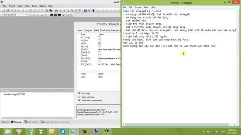This screenshot has height=135, width=241.
Task: Click the yellow mail folder taskbar icon
Action: click(x=52, y=132)
